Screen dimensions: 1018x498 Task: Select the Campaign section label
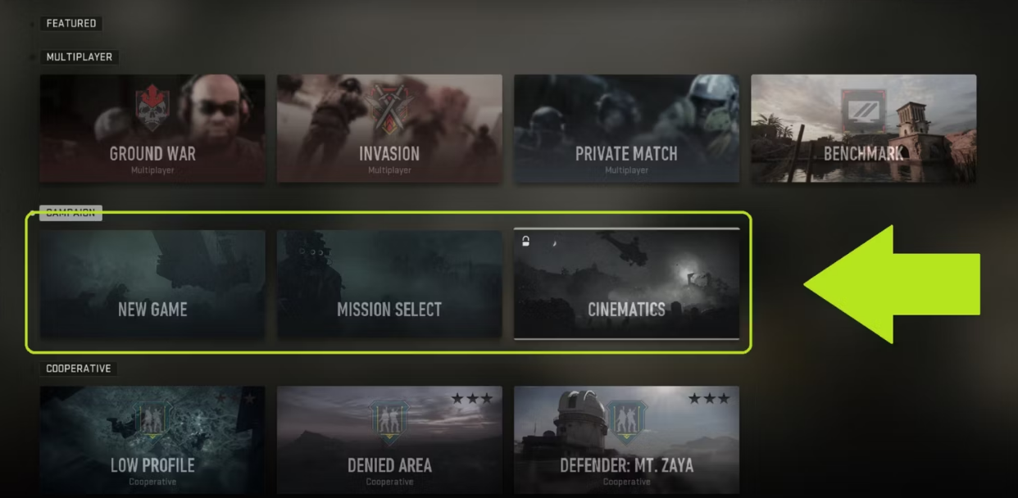coord(70,213)
